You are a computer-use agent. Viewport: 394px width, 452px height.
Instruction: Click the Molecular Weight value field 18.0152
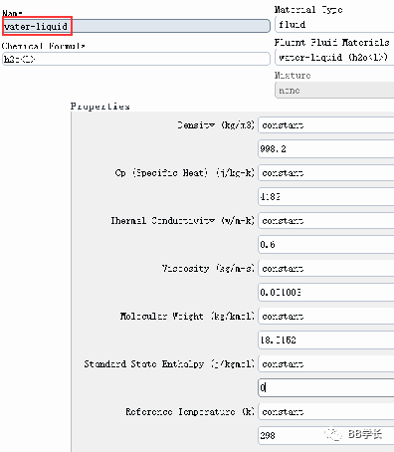pyautogui.click(x=326, y=340)
